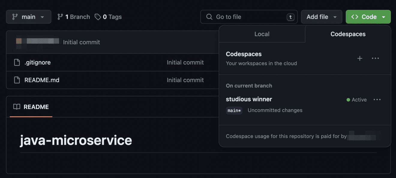Switch to the Local tab
The height and width of the screenshot is (178, 396).
(x=262, y=34)
